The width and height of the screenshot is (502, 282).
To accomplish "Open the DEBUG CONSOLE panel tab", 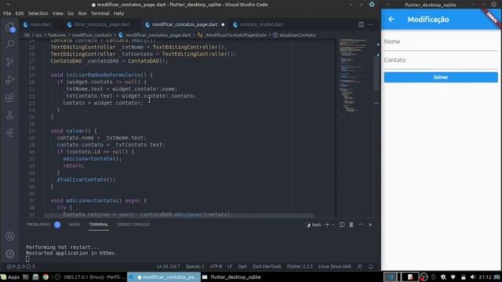I will click(x=133, y=225).
